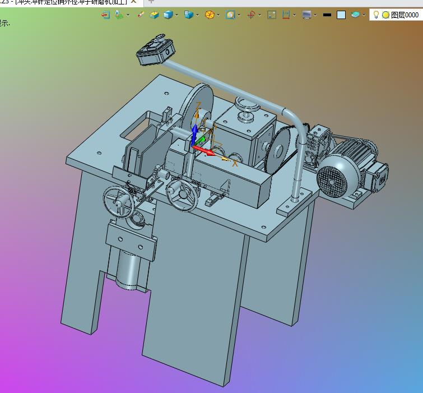423x393 pixels.
Task: Click the dimension bracket measure icon
Action: point(286,15)
